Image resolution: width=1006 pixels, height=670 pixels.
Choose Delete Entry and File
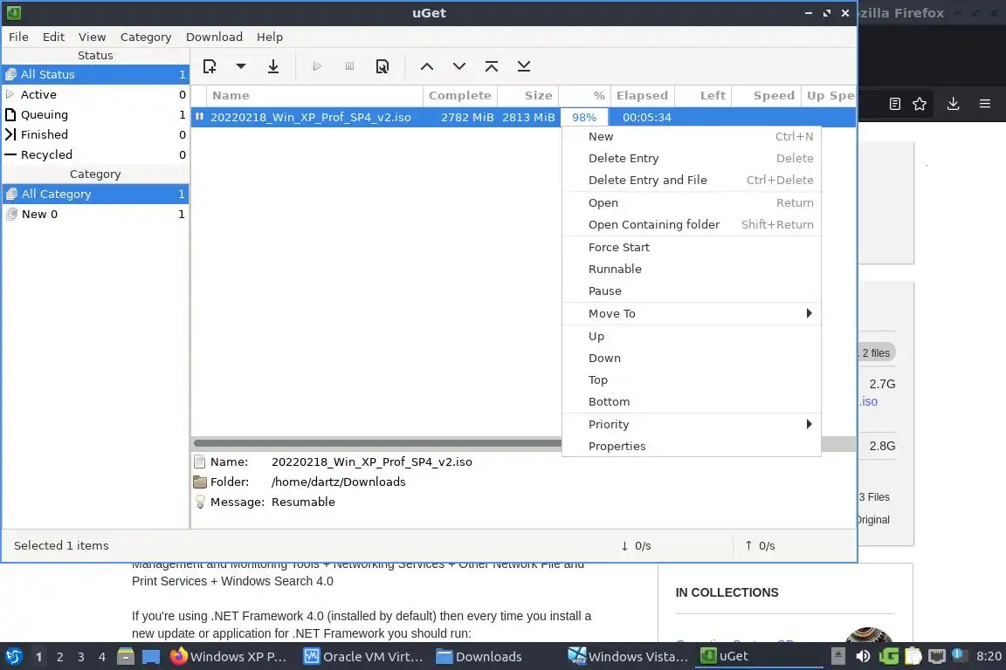tap(692, 181)
